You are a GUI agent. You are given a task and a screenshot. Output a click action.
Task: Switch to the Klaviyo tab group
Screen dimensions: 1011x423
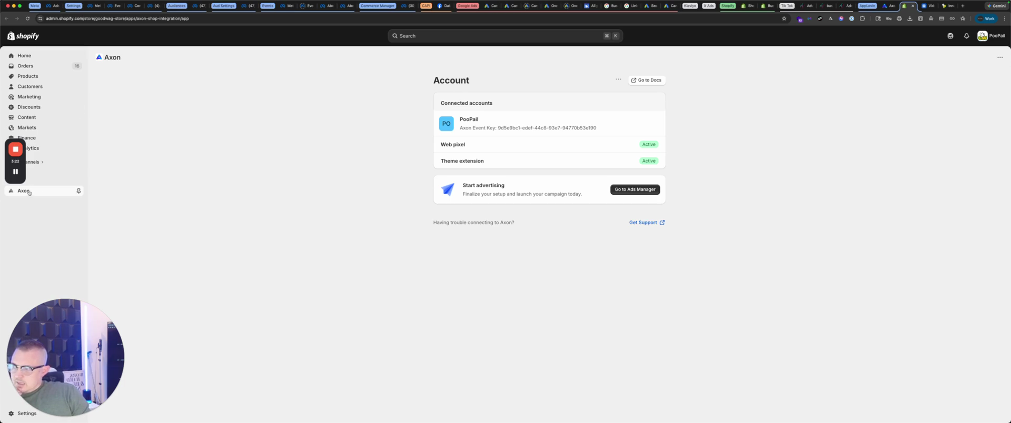coord(690,6)
